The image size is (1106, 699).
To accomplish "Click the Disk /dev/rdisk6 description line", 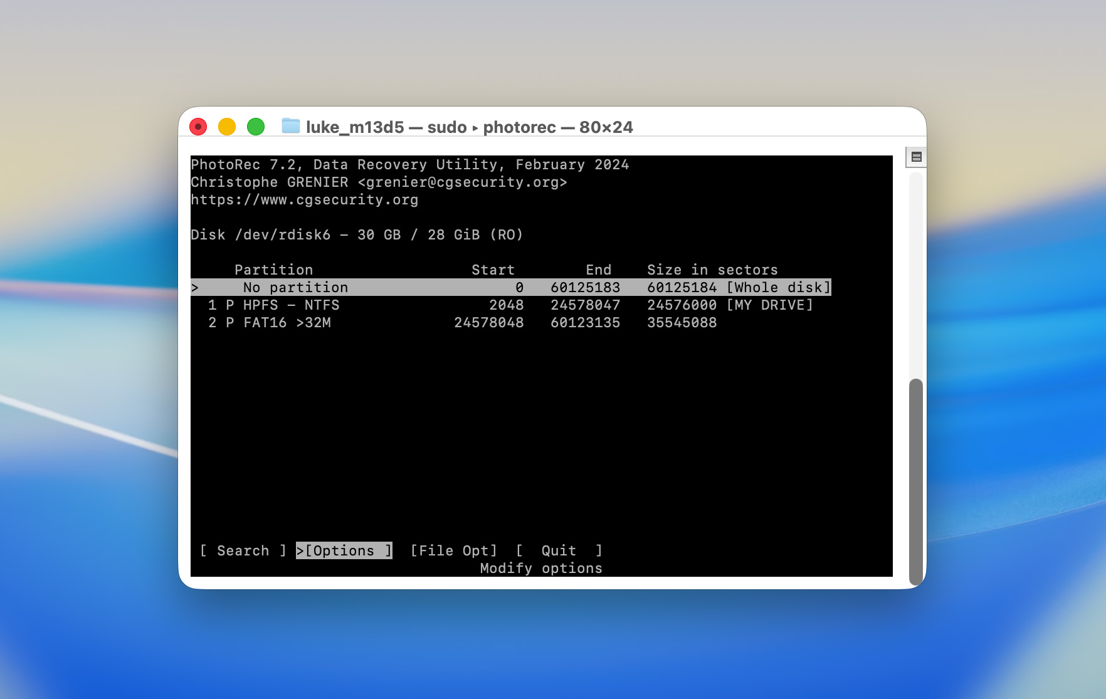I will [356, 234].
